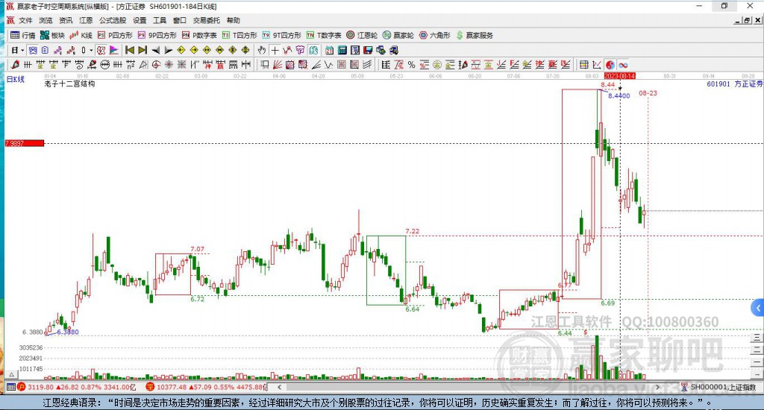Open 赢家服务 service link
This screenshot has height=410, width=764.
474,35
